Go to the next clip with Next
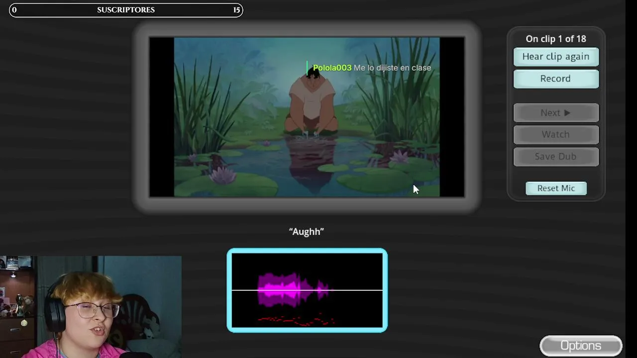This screenshot has height=358, width=637. 556,113
